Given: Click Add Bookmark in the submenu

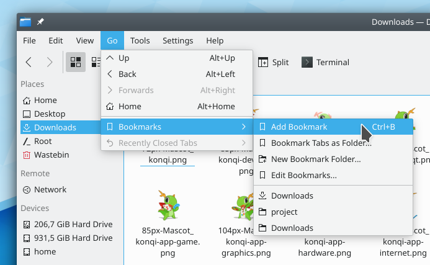Looking at the screenshot, I should point(299,127).
